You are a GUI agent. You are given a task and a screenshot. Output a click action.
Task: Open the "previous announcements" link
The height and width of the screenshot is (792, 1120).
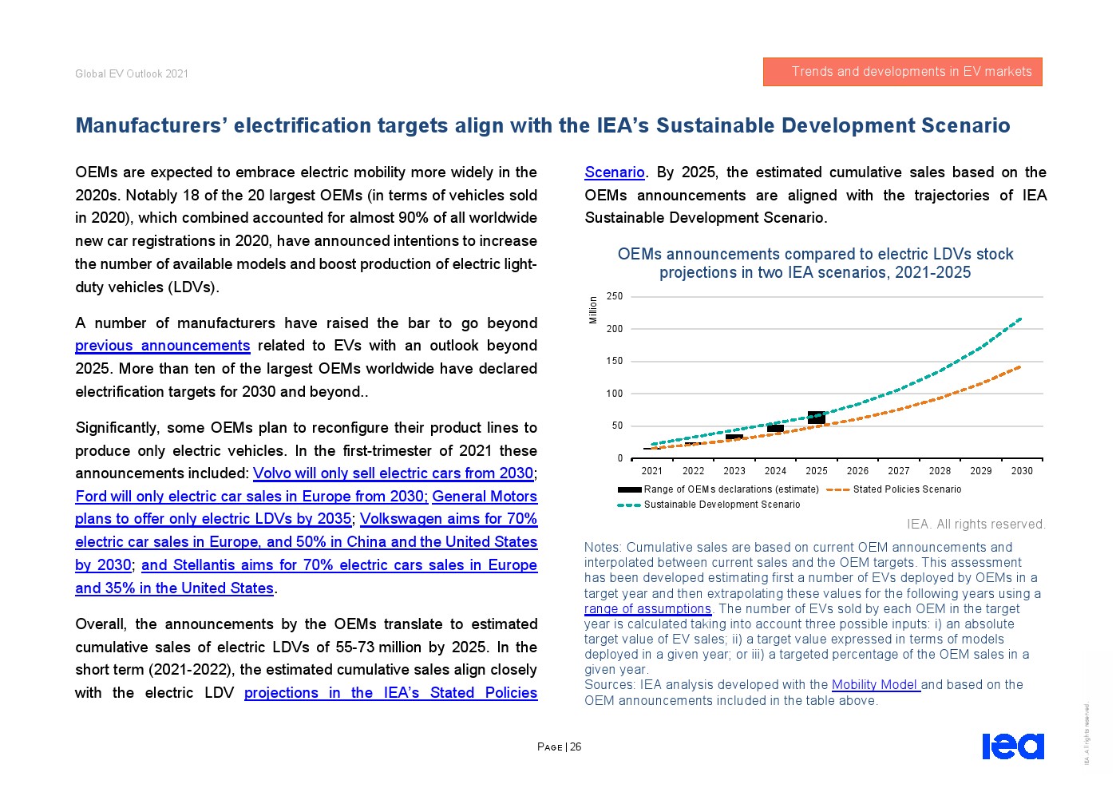tap(162, 346)
